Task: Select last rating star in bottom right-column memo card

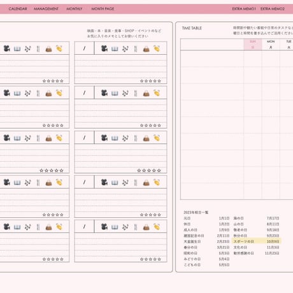Action: [x=159, y=259]
